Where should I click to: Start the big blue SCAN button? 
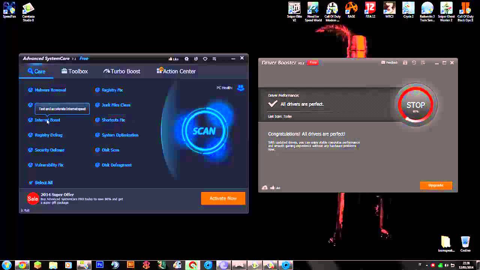pyautogui.click(x=204, y=131)
